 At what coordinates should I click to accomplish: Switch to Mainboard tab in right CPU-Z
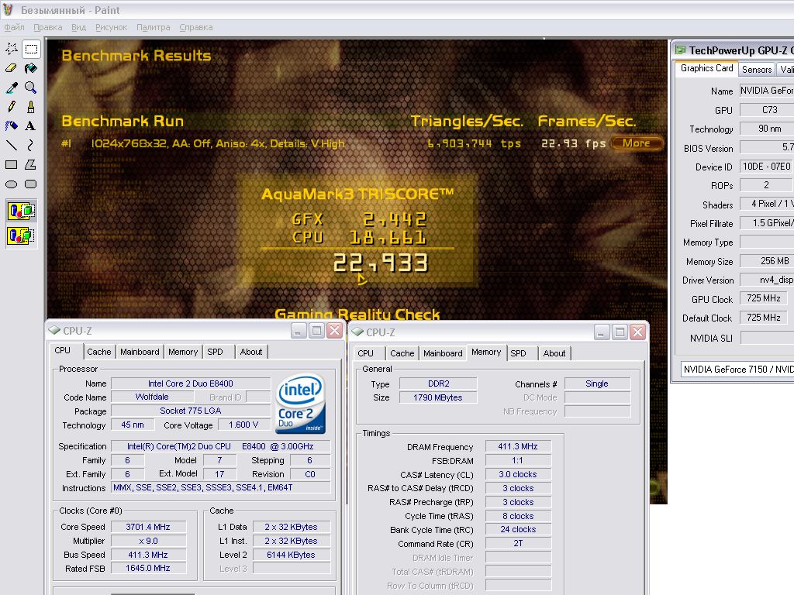tap(443, 353)
